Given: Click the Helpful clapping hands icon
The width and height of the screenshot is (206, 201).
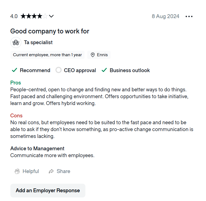Looking at the screenshot, I should point(17,171).
